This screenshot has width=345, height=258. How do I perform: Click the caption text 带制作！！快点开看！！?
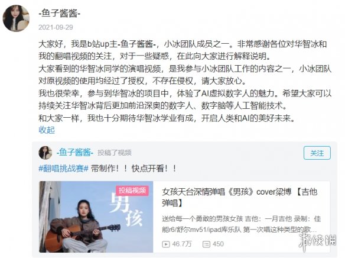134,169
